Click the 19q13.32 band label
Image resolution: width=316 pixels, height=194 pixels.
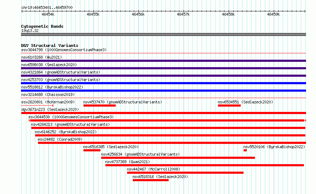click(x=30, y=31)
